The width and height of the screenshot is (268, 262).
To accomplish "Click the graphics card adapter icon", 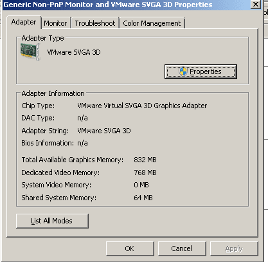I will [x=30, y=52].
